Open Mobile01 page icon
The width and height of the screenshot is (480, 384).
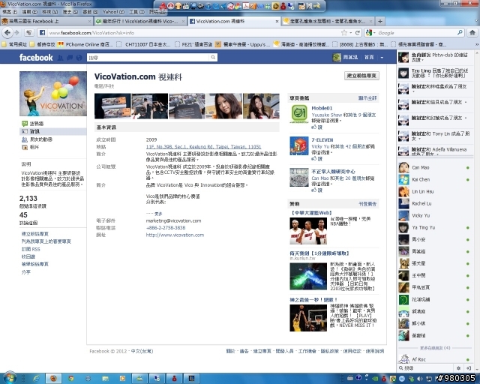pyautogui.click(x=299, y=113)
